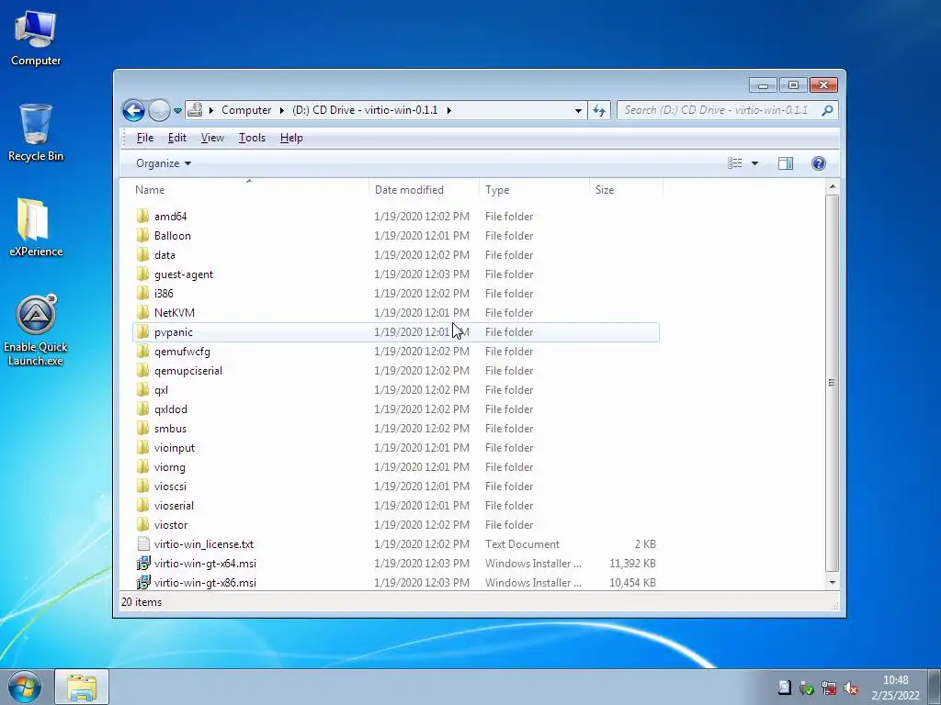Open the Windows Start menu

[x=25, y=687]
